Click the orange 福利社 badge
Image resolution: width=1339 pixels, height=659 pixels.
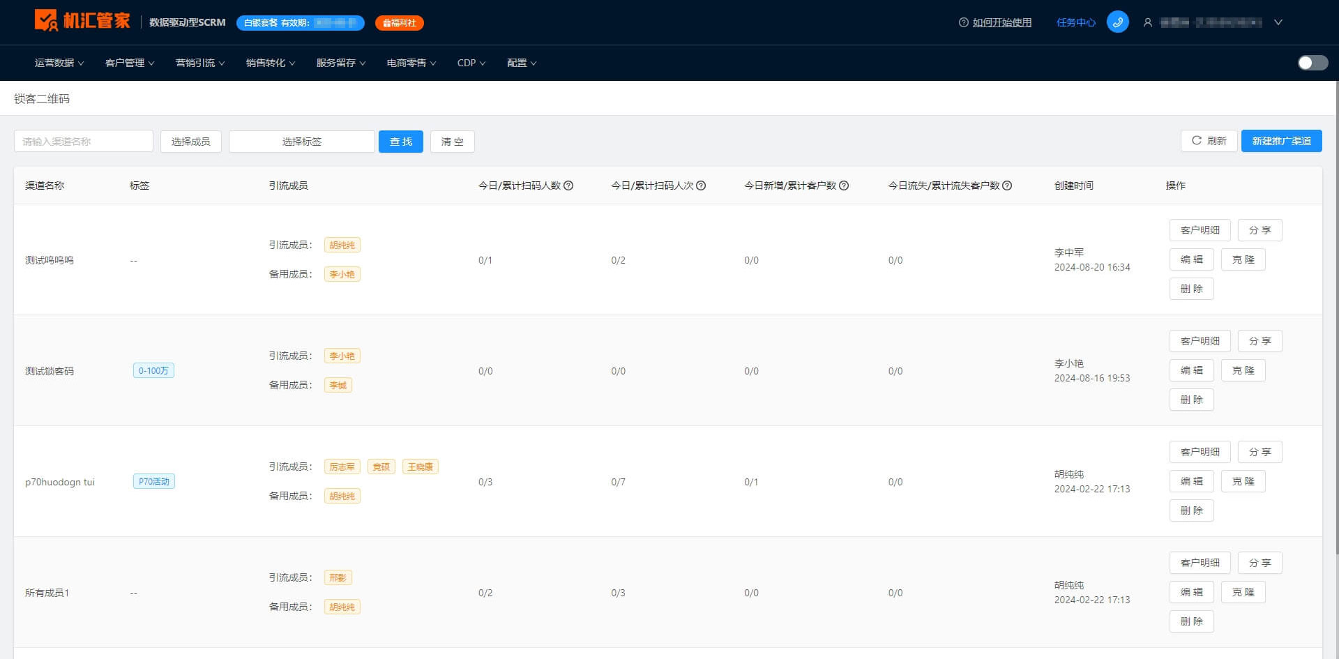(x=400, y=23)
